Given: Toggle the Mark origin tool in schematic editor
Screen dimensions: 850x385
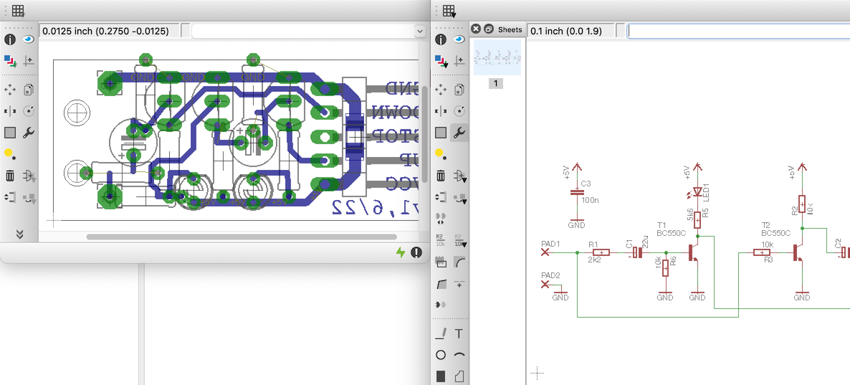Looking at the screenshot, I should click(x=459, y=62).
